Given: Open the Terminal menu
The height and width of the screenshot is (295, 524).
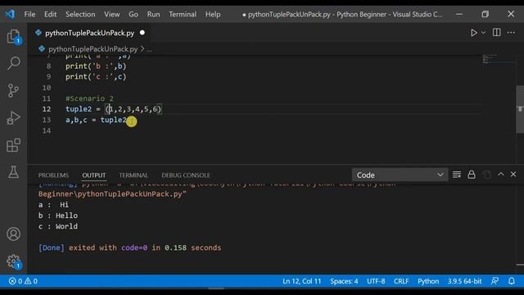Looking at the screenshot, I should point(183,15).
